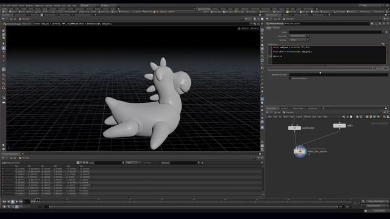
Task: Click the viewport VEXpression text field
Action: tap(142, 24)
